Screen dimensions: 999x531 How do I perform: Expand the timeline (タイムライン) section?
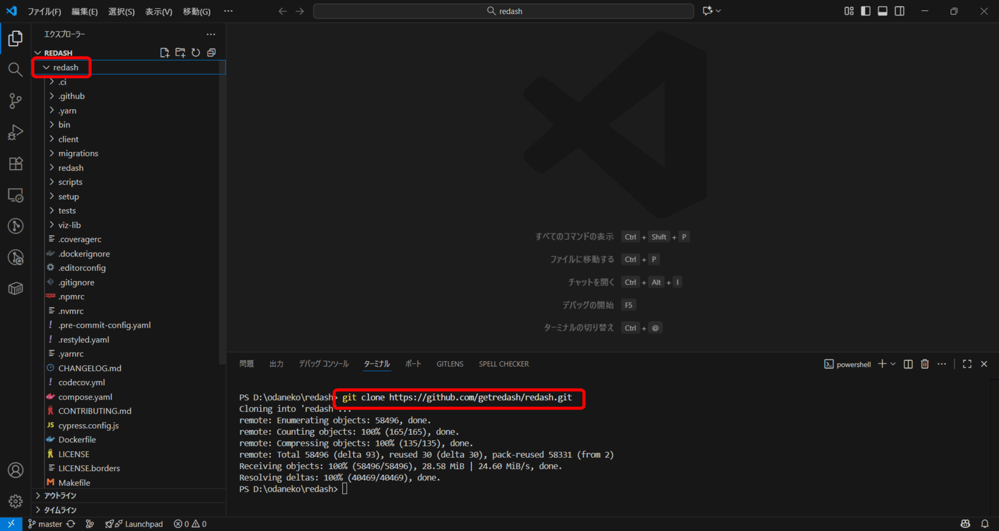point(129,510)
